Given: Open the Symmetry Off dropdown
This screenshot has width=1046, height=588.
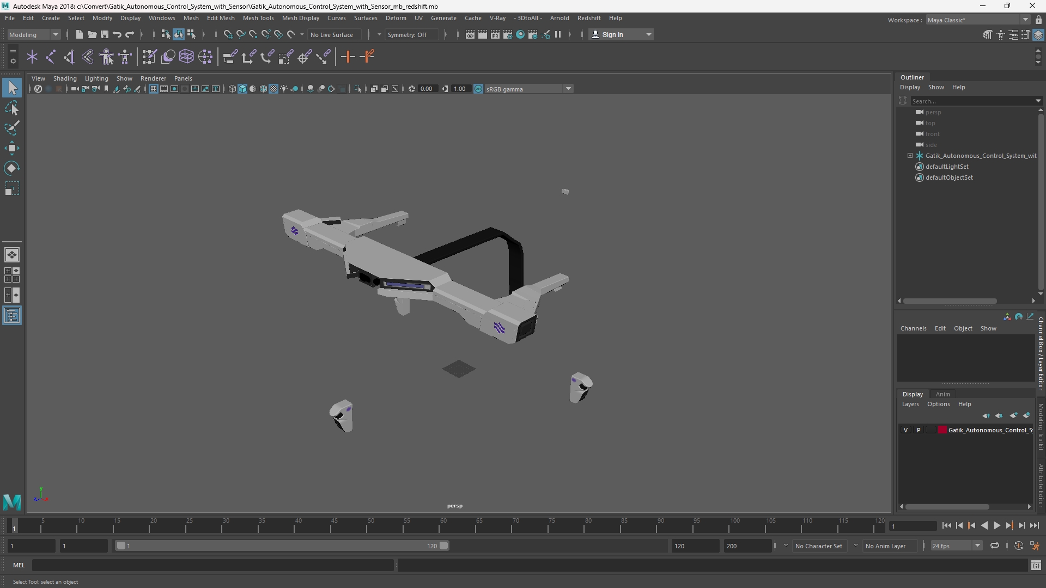Looking at the screenshot, I should click(411, 34).
